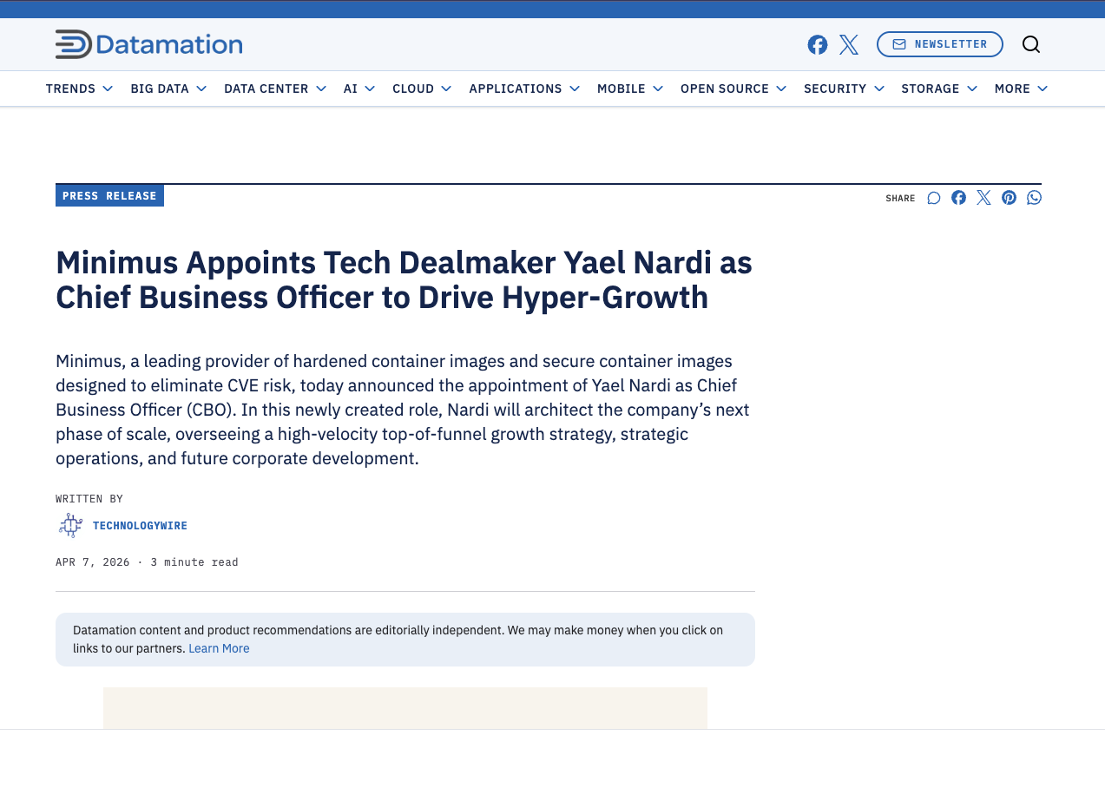Open the TechnologyWire author link
This screenshot has height=801, width=1105.
pos(140,526)
